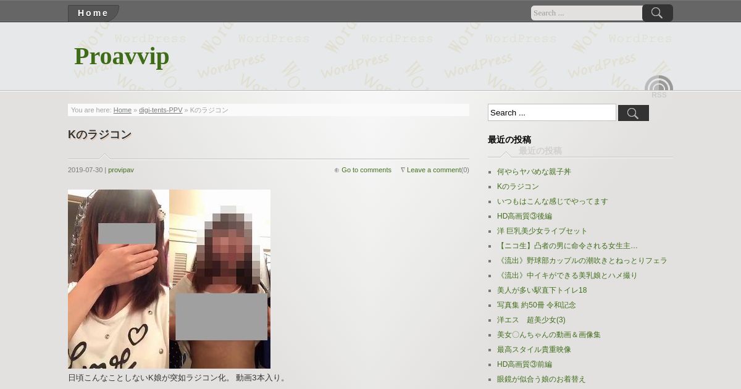Open the post 美女〇んちゃんの動画＆画像集
The width and height of the screenshot is (741, 389).
click(549, 335)
